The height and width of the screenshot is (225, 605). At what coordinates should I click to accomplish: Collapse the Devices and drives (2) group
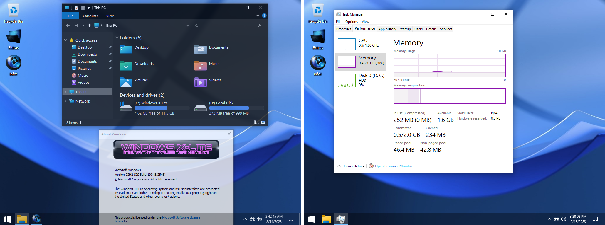click(117, 95)
